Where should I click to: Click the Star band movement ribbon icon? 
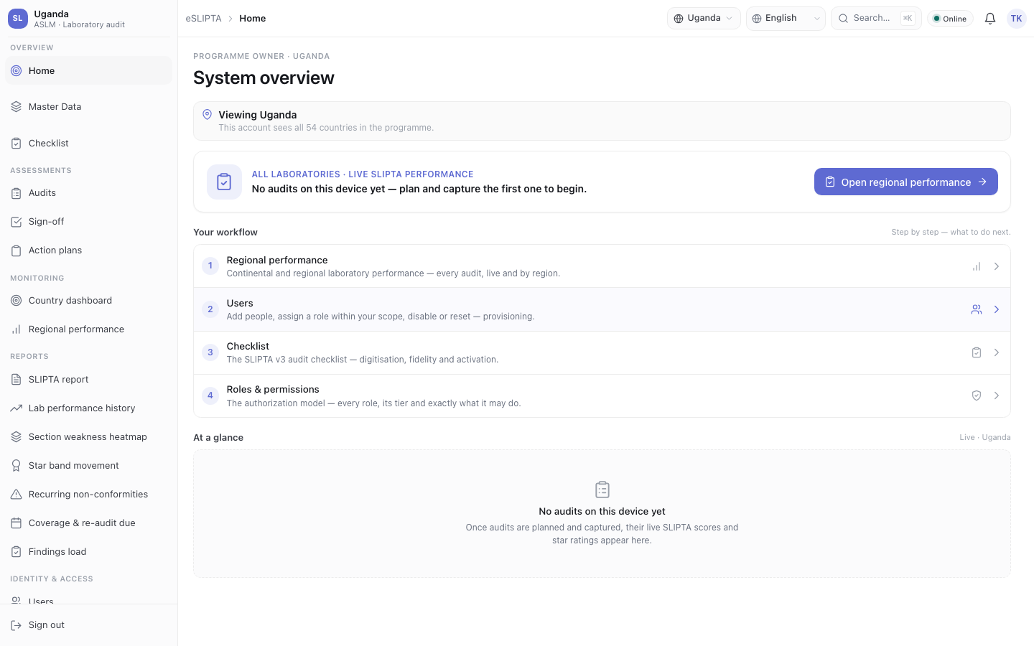16,466
